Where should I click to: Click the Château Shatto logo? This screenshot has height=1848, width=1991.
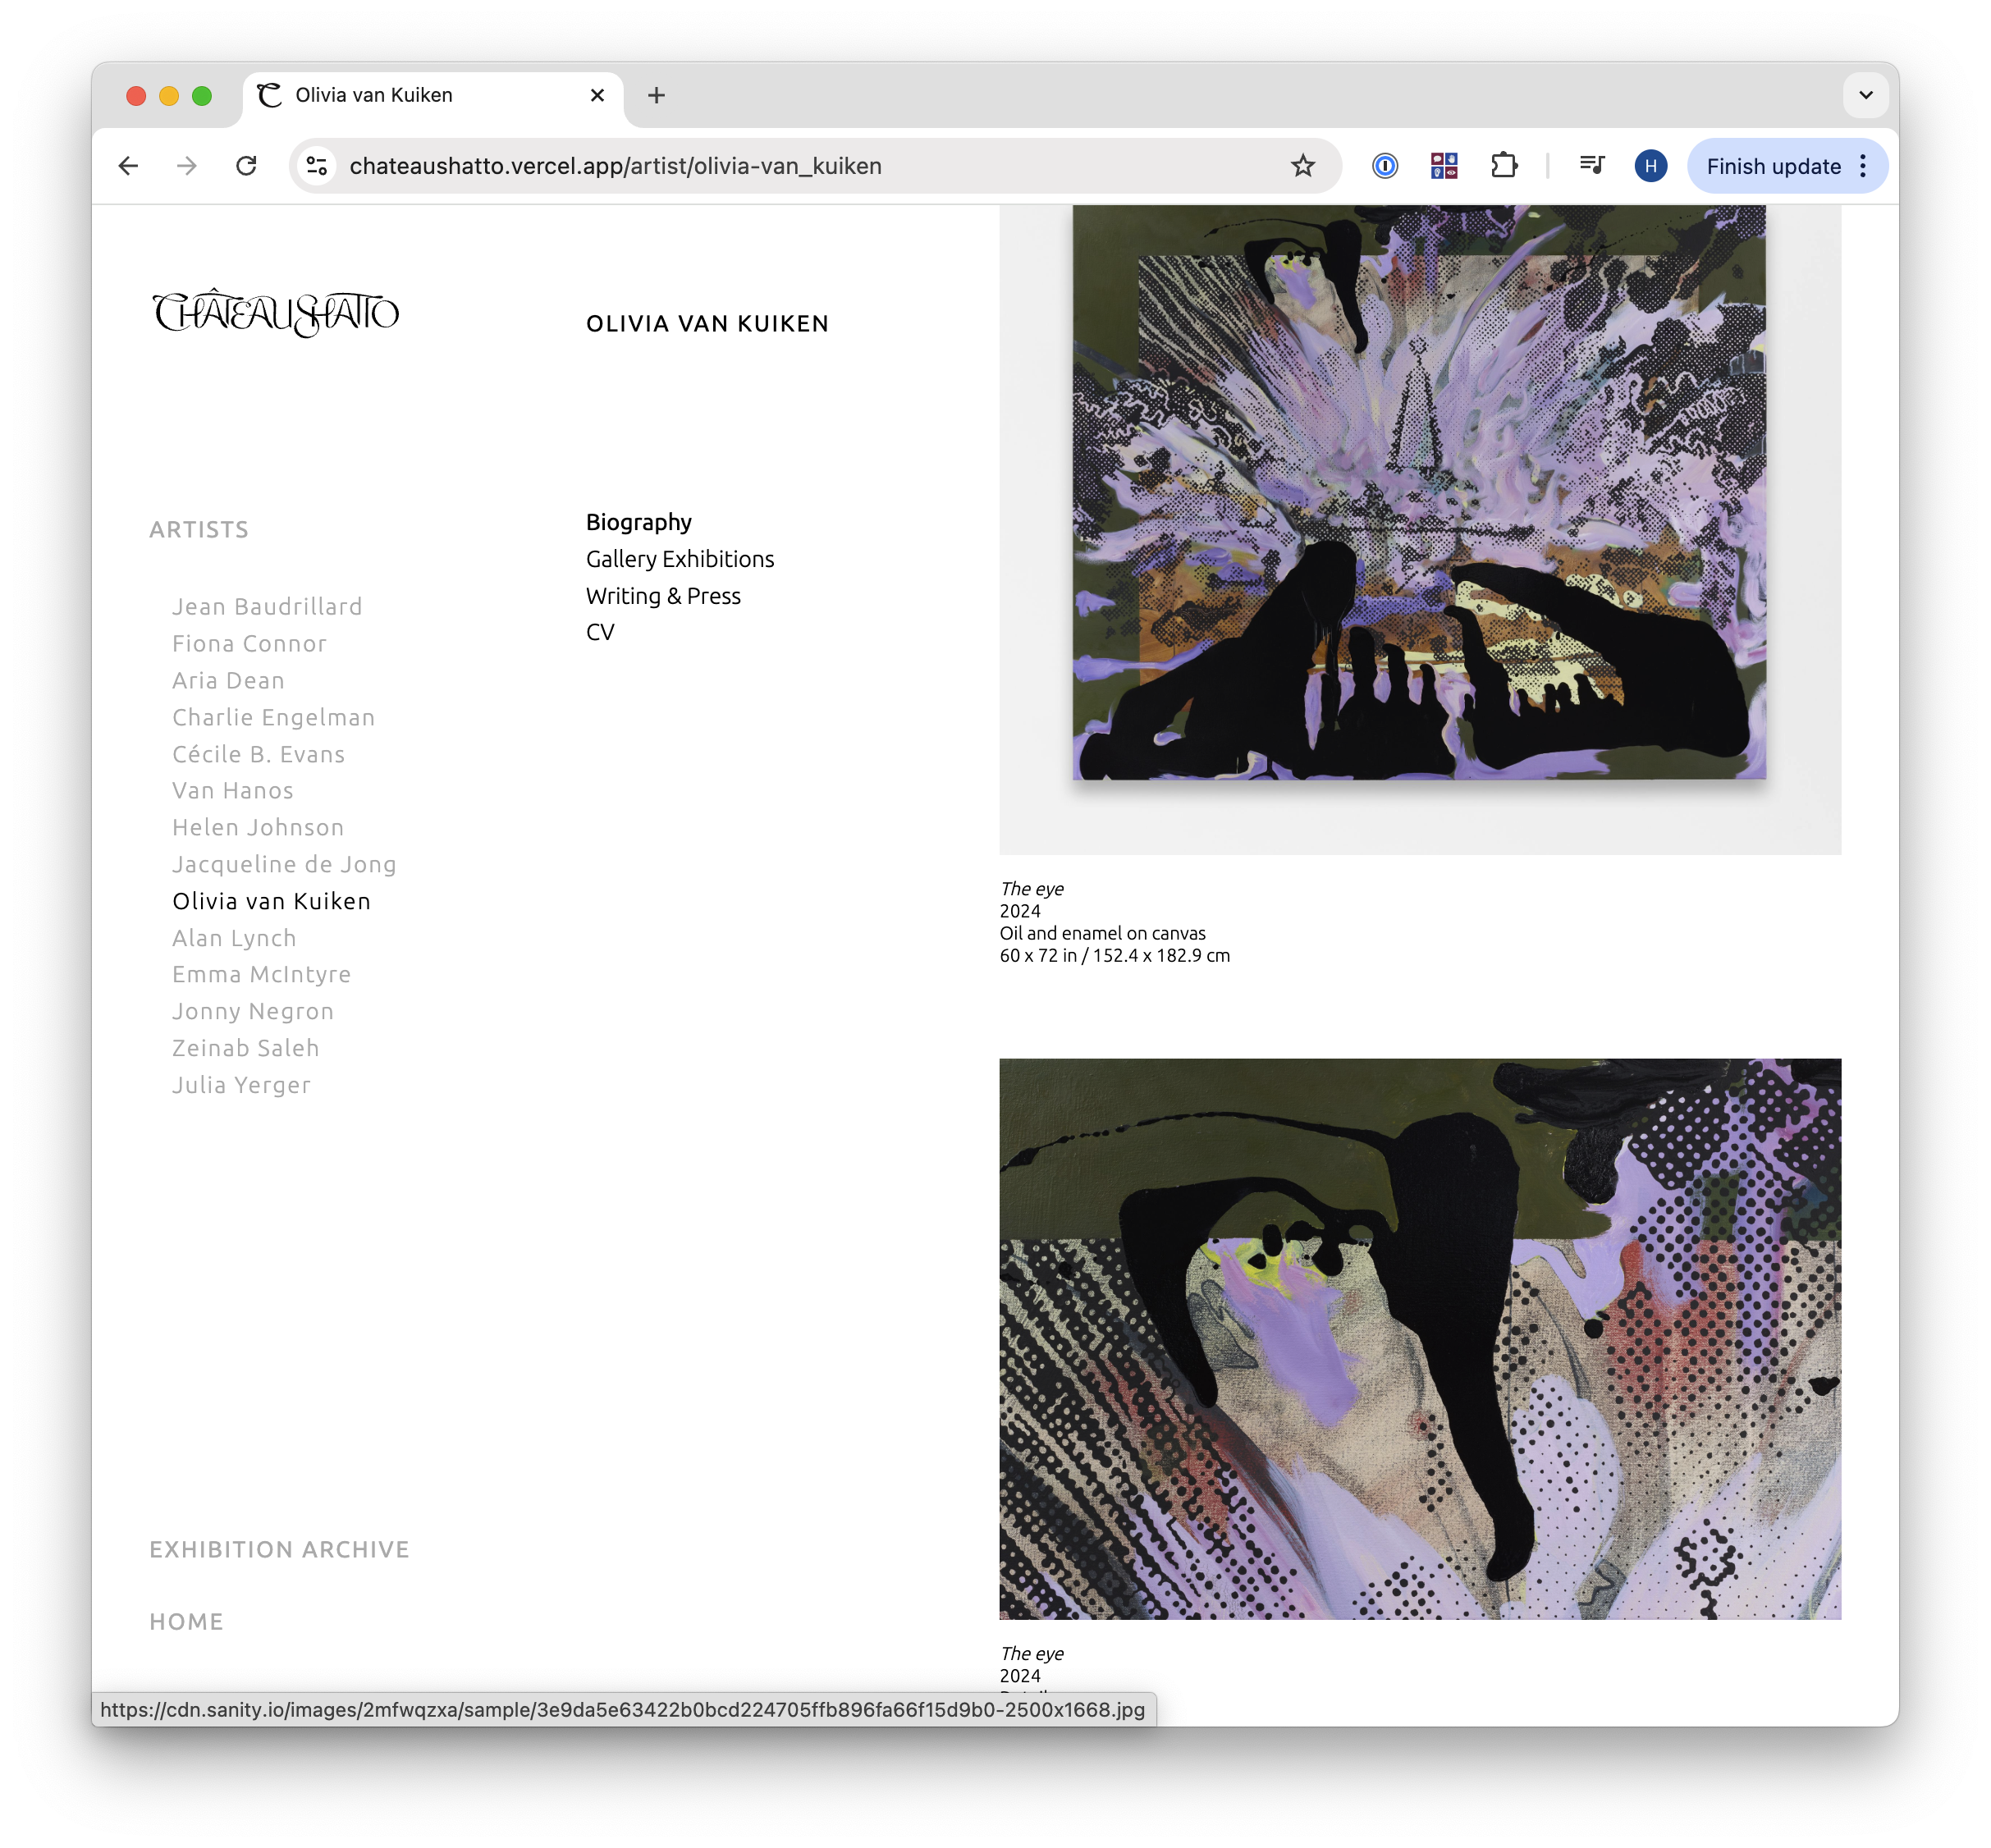[x=276, y=313]
